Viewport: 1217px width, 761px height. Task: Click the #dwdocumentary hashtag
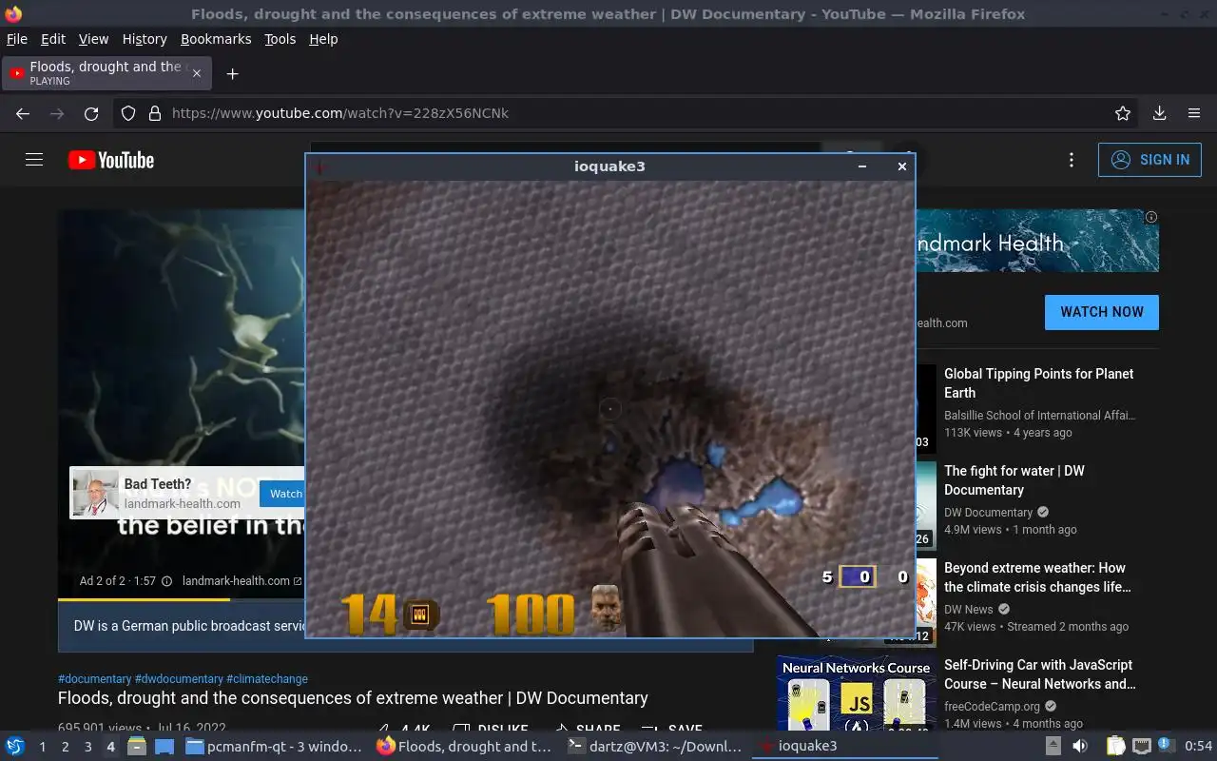coord(179,679)
